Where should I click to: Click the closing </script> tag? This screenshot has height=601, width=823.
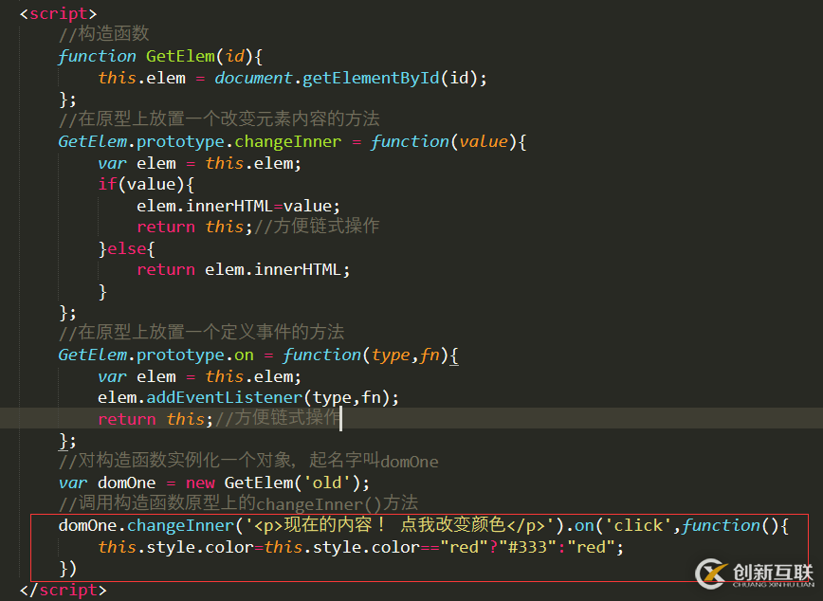(x=63, y=590)
